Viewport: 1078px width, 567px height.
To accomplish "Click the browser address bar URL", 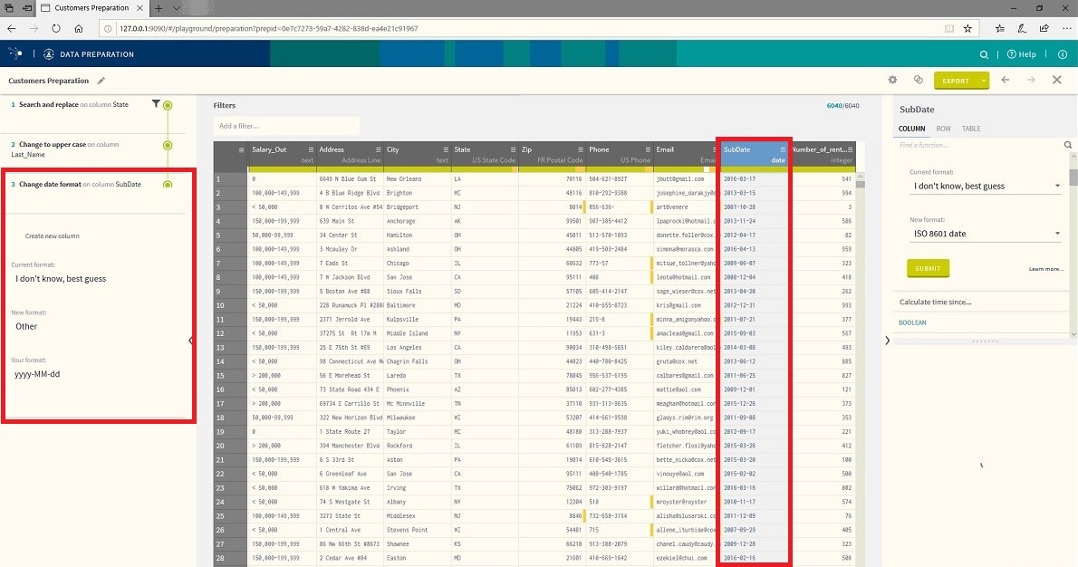I will click(269, 29).
